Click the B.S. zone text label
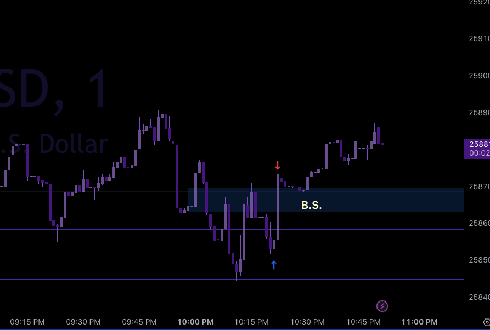Image resolution: width=490 pixels, height=330 pixels. pos(311,205)
